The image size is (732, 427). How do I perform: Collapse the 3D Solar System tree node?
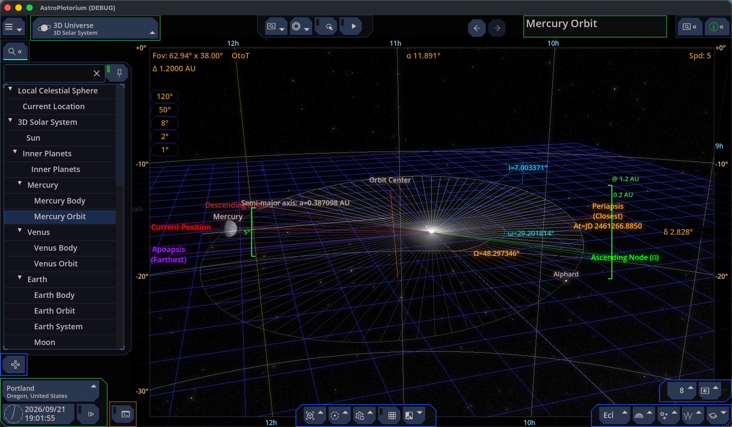tap(10, 121)
